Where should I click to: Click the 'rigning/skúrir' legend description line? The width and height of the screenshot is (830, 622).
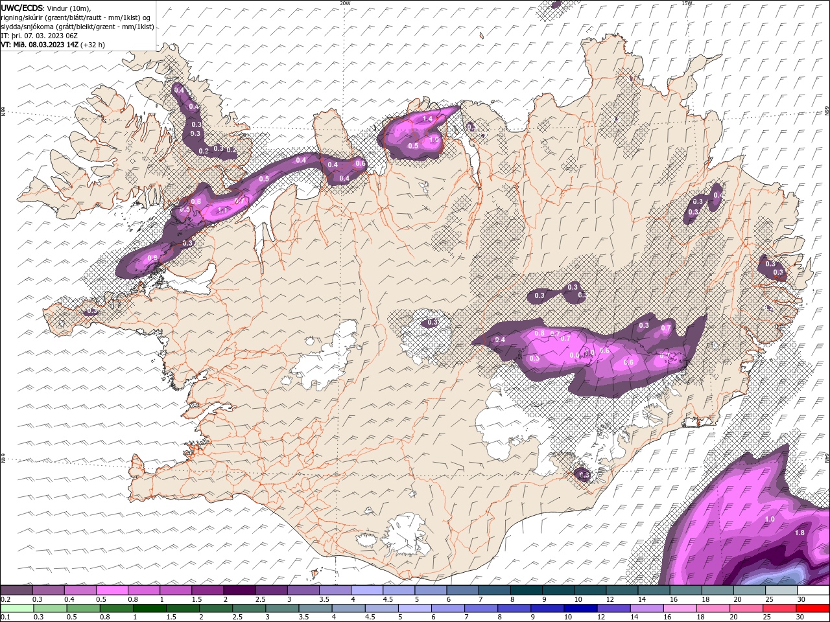click(75, 17)
